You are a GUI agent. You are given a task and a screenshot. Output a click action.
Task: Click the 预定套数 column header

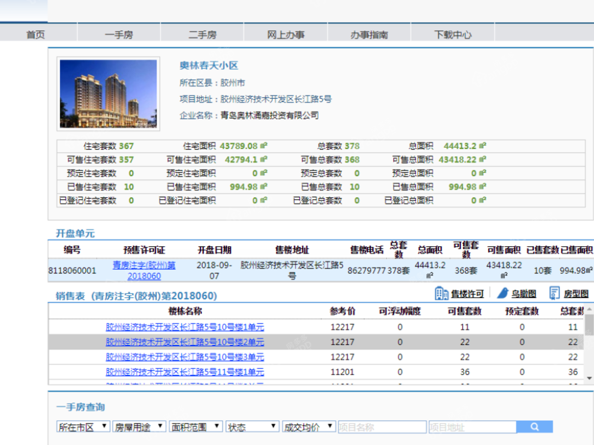point(522,311)
